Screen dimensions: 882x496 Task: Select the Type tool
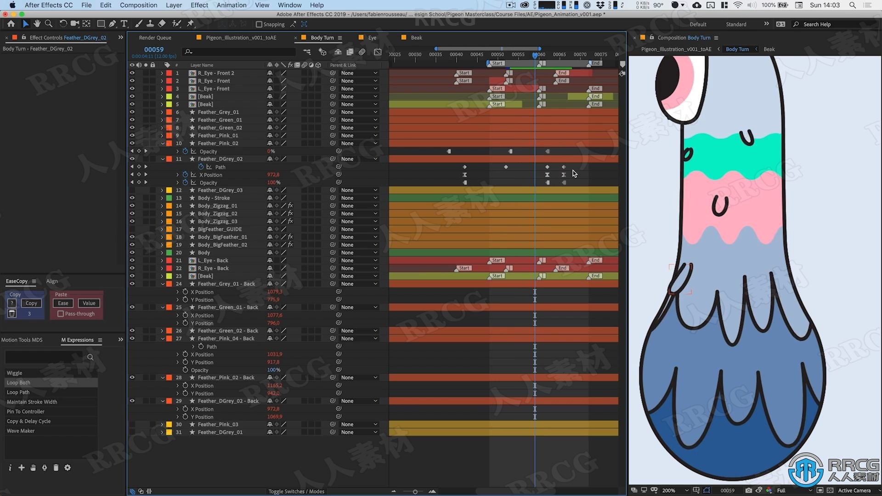[x=124, y=23]
